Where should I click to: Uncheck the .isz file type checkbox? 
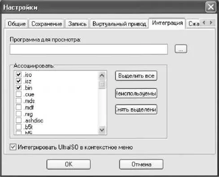click(18, 81)
